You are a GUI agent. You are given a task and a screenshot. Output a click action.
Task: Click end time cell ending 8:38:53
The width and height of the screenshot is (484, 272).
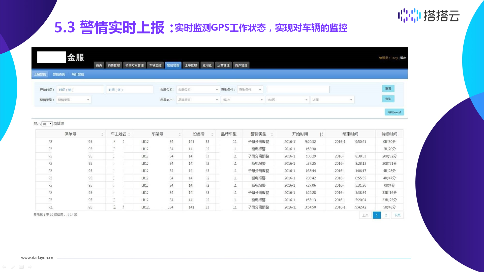(x=350, y=156)
